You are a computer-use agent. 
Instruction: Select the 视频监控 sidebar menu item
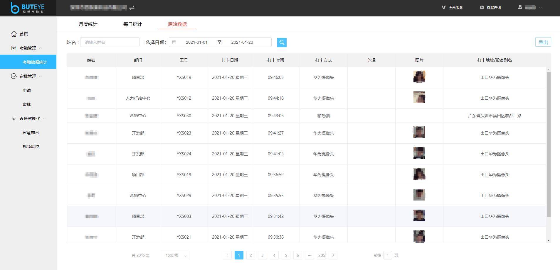[x=31, y=147]
